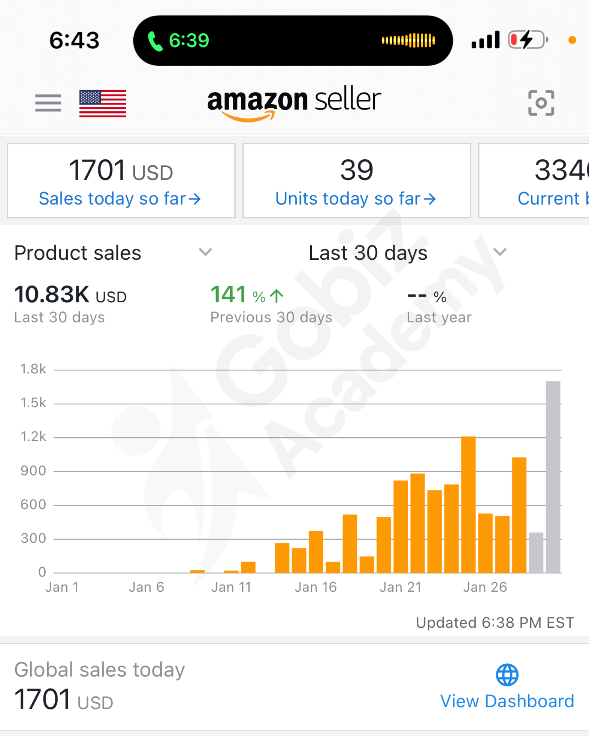The height and width of the screenshot is (736, 589).
Task: Open the Last 30 days range dropdown
Action: (x=499, y=252)
